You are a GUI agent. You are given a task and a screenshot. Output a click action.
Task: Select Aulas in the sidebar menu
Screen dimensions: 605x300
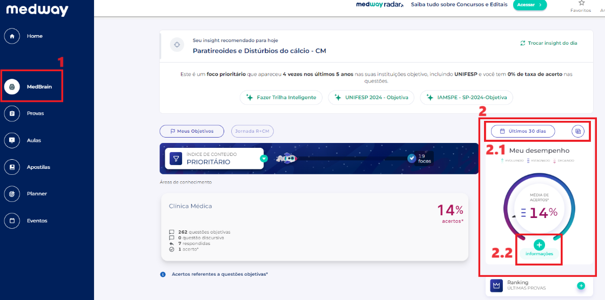(x=34, y=140)
